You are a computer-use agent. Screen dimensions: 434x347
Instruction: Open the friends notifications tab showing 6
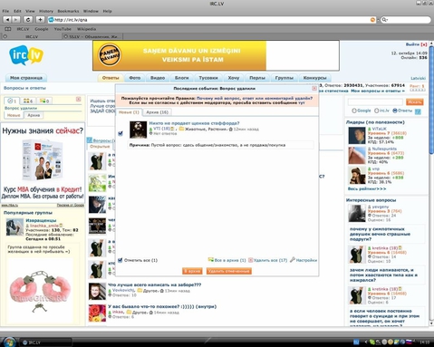point(28,101)
